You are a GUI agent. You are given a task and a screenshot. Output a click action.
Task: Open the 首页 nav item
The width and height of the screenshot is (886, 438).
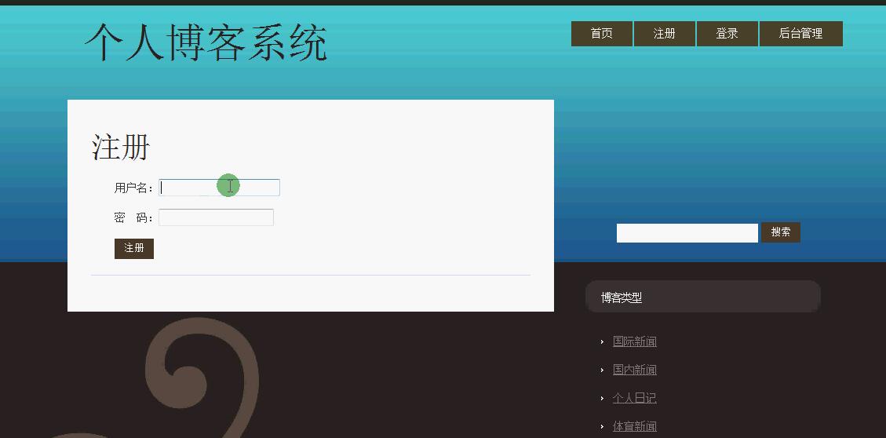602,34
